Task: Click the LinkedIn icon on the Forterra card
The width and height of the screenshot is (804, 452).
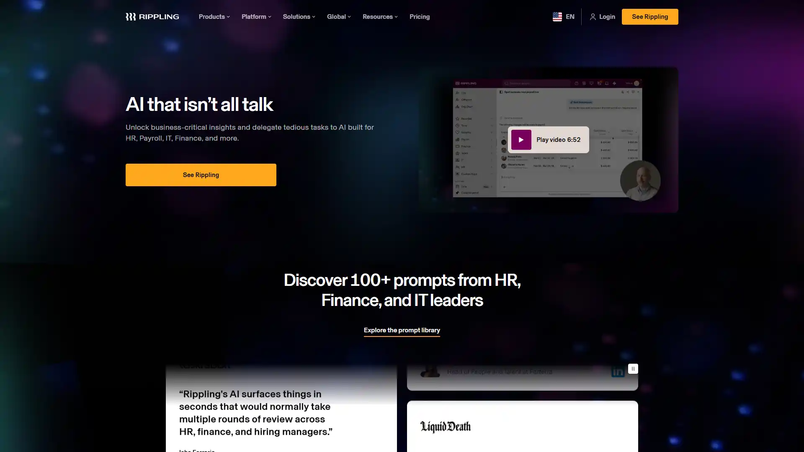Action: click(x=618, y=371)
